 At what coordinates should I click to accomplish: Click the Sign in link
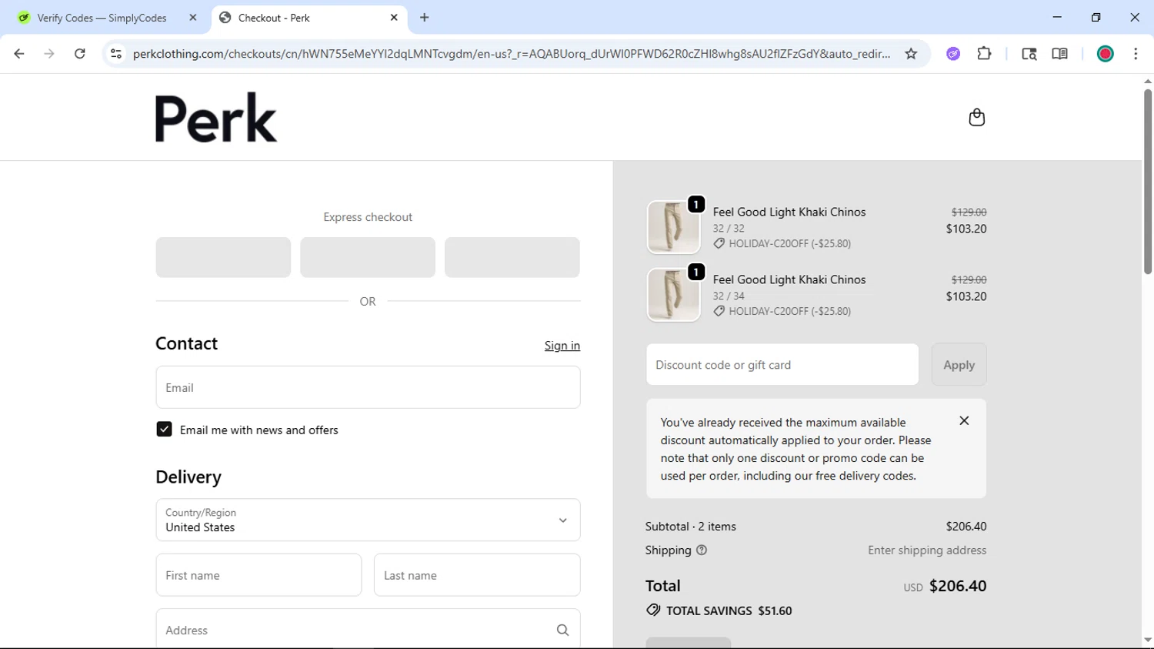pos(562,346)
